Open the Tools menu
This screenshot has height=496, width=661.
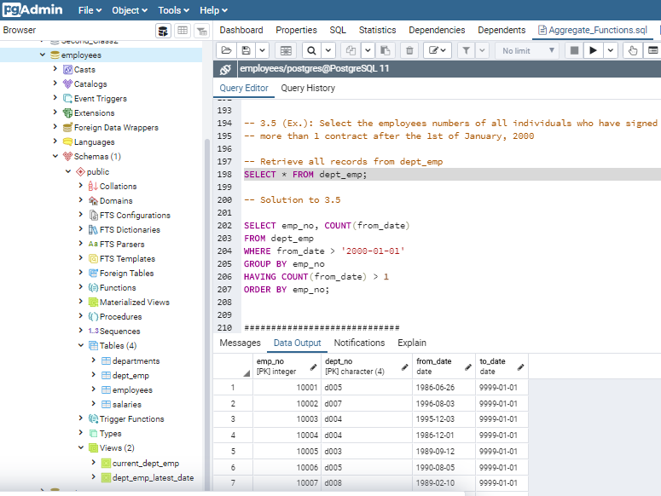pyautogui.click(x=174, y=10)
